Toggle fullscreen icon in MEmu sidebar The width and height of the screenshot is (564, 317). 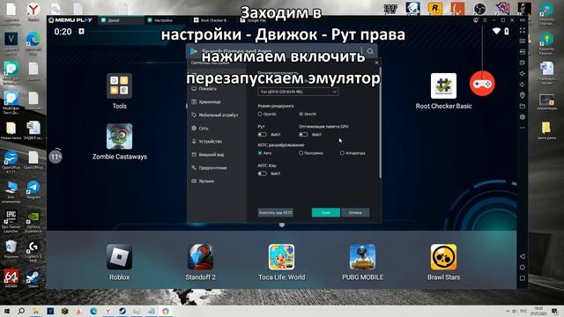pyautogui.click(x=523, y=31)
